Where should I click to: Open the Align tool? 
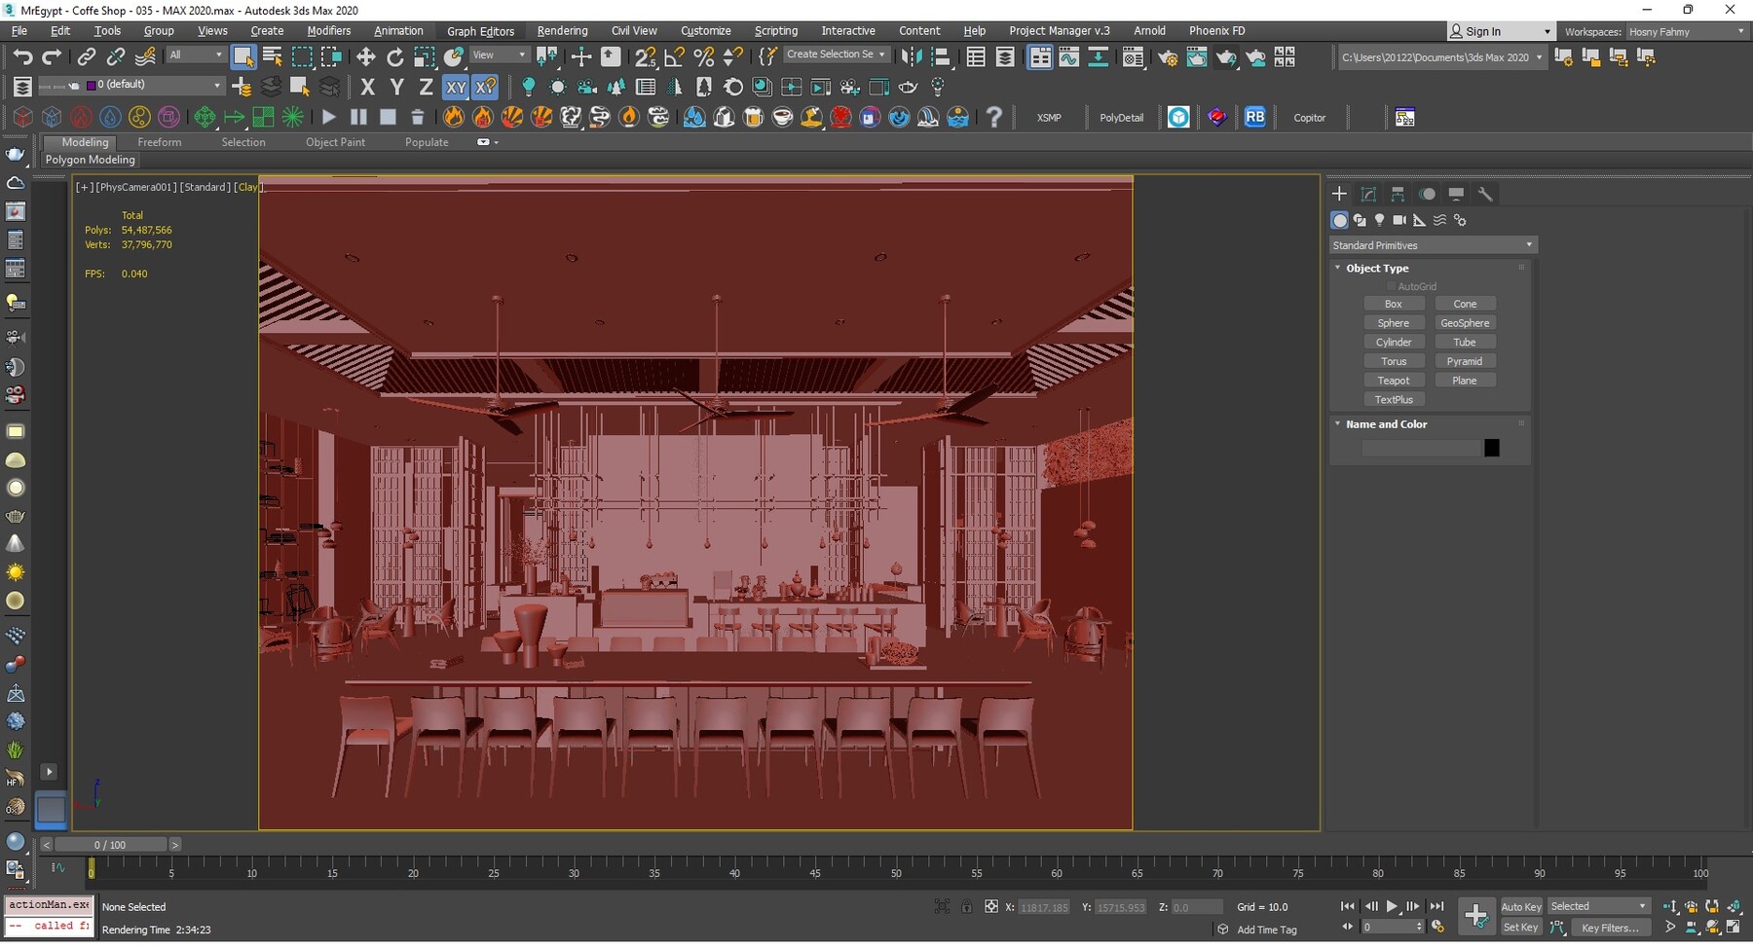[941, 56]
